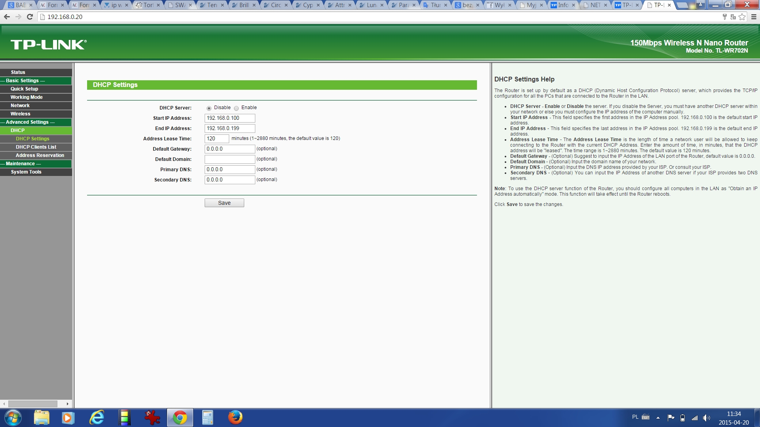Open the Address Reservation menu item
The height and width of the screenshot is (427, 760).
(40, 155)
